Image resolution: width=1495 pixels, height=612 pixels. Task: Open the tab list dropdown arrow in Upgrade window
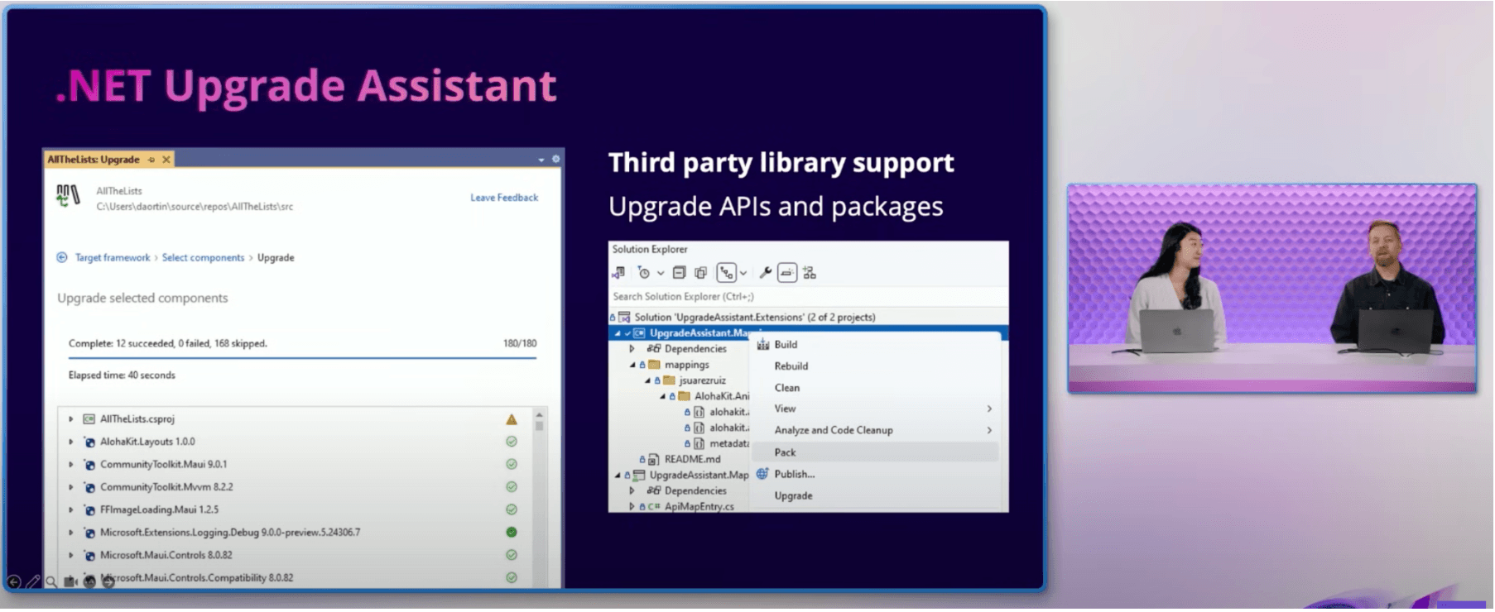tap(541, 160)
